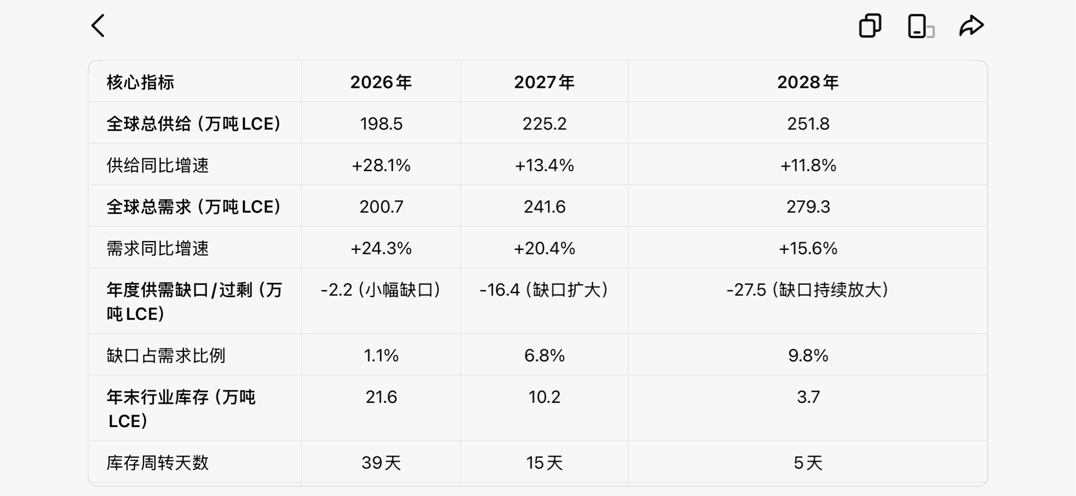The width and height of the screenshot is (1076, 496).
Task: Click the 库存周转天数 row label
Action: 158,462
